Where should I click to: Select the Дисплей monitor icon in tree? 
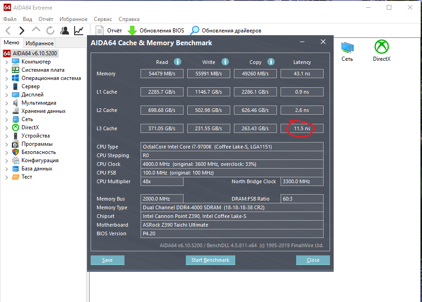coord(16,95)
